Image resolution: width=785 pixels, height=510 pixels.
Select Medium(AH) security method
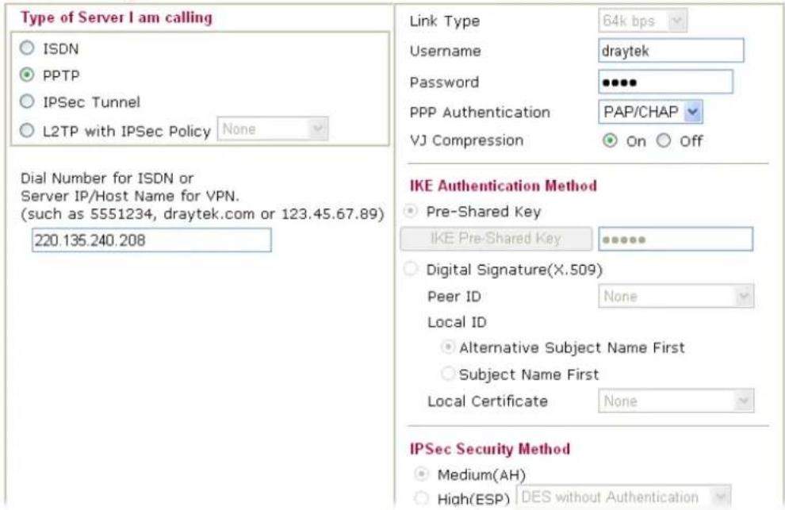(422, 474)
